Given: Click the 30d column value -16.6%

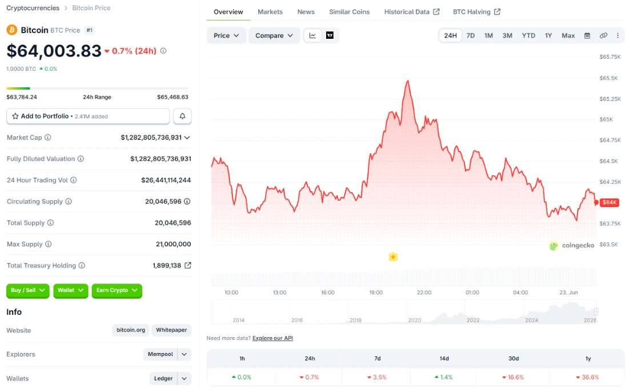Looking at the screenshot, I should 513,377.
